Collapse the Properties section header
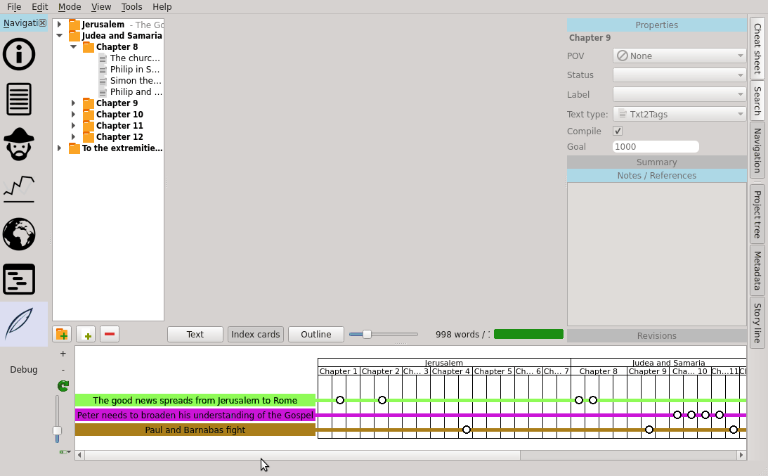 coord(657,25)
